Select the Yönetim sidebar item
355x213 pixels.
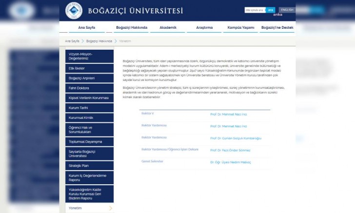pyautogui.click(x=89, y=208)
